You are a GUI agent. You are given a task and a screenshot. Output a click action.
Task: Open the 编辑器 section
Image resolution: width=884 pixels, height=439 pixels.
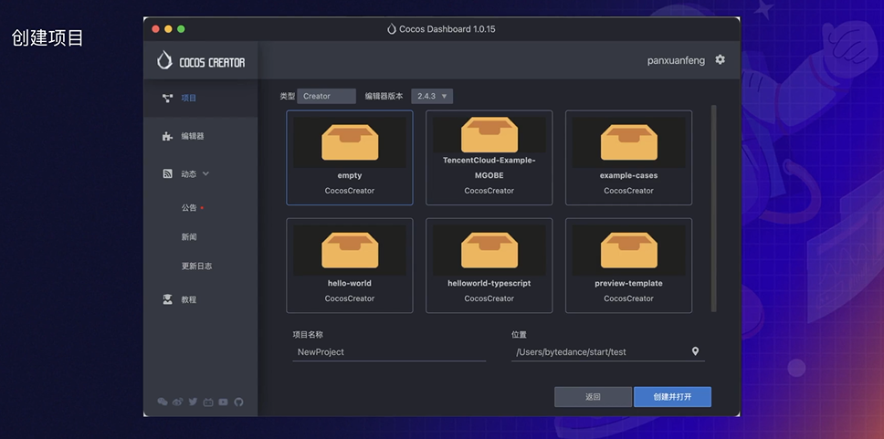tap(201, 136)
